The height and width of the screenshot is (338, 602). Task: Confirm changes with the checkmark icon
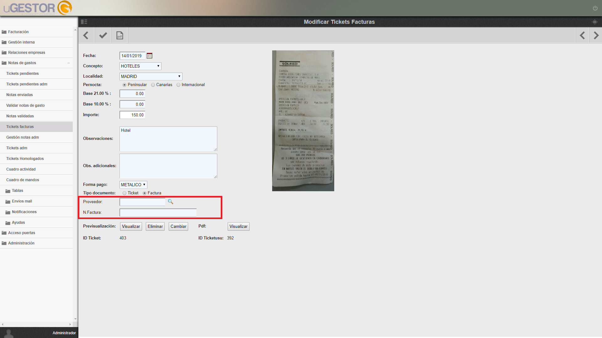point(103,35)
